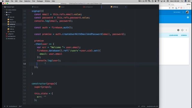Click the plus icon in Atom status bar
Screen dimensions: 192x108
pos(5,106)
